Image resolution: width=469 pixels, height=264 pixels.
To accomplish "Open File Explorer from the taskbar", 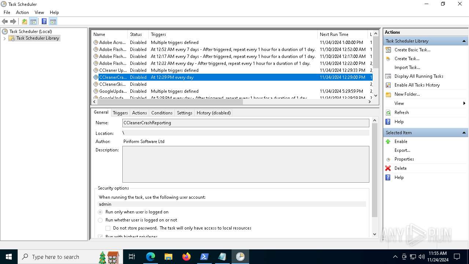I will pyautogui.click(x=168, y=257).
